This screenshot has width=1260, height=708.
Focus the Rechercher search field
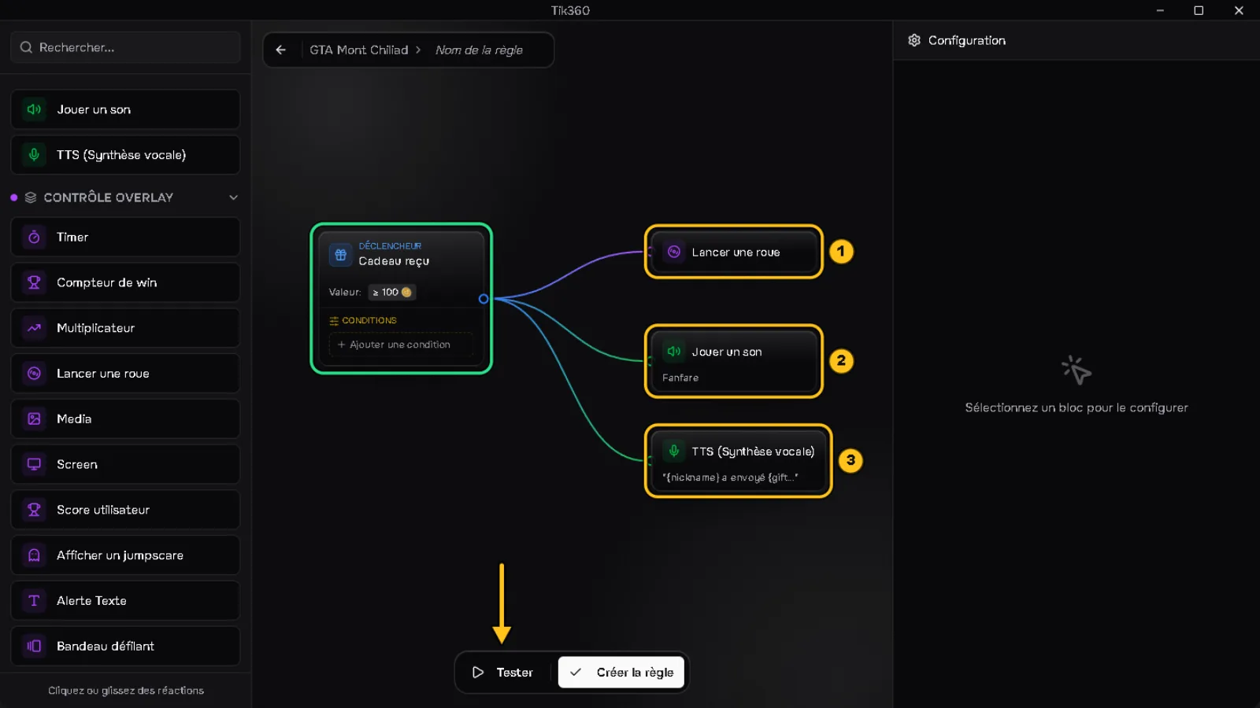pyautogui.click(x=126, y=47)
